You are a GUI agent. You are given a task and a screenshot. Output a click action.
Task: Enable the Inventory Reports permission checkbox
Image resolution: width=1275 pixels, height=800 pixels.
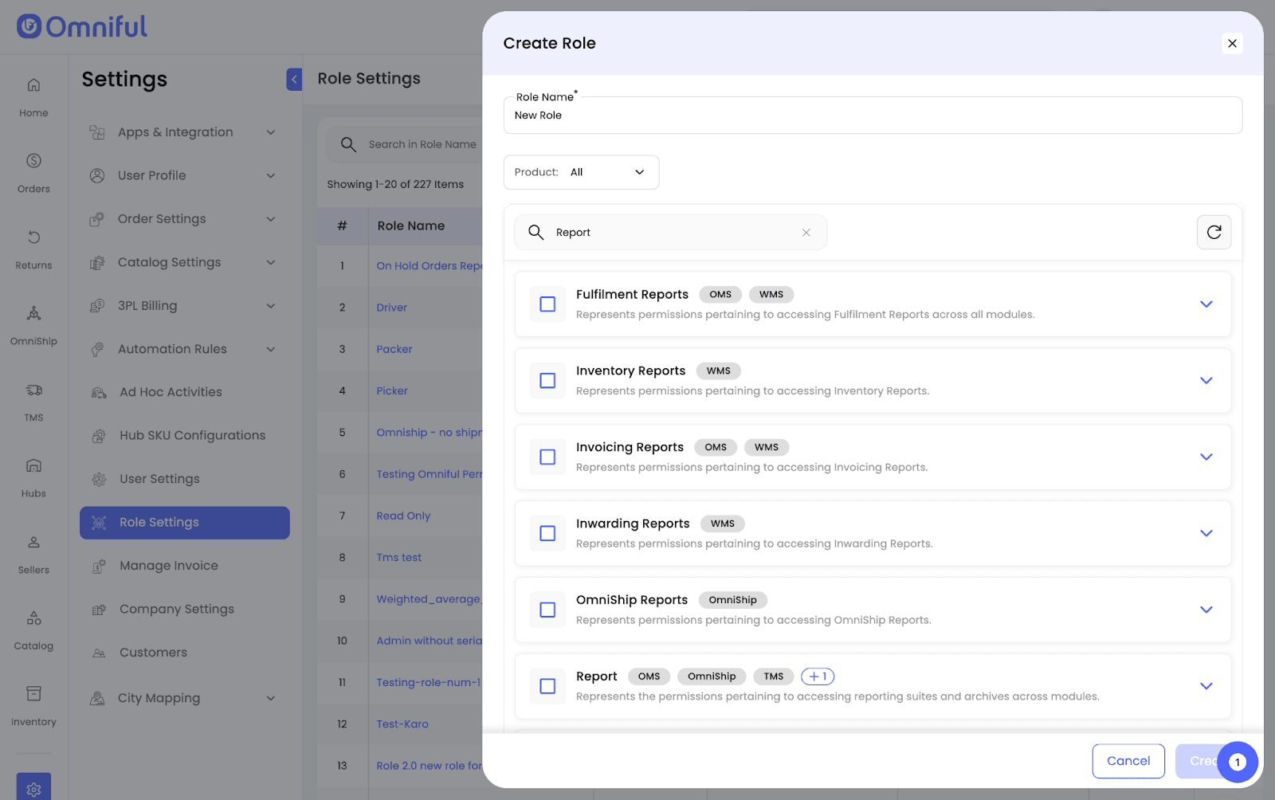click(547, 381)
